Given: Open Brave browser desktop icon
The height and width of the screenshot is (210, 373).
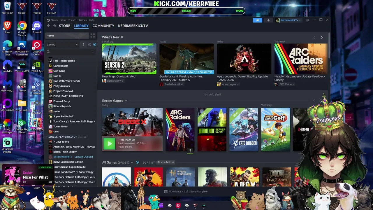Looking at the screenshot, I should click(7, 27).
